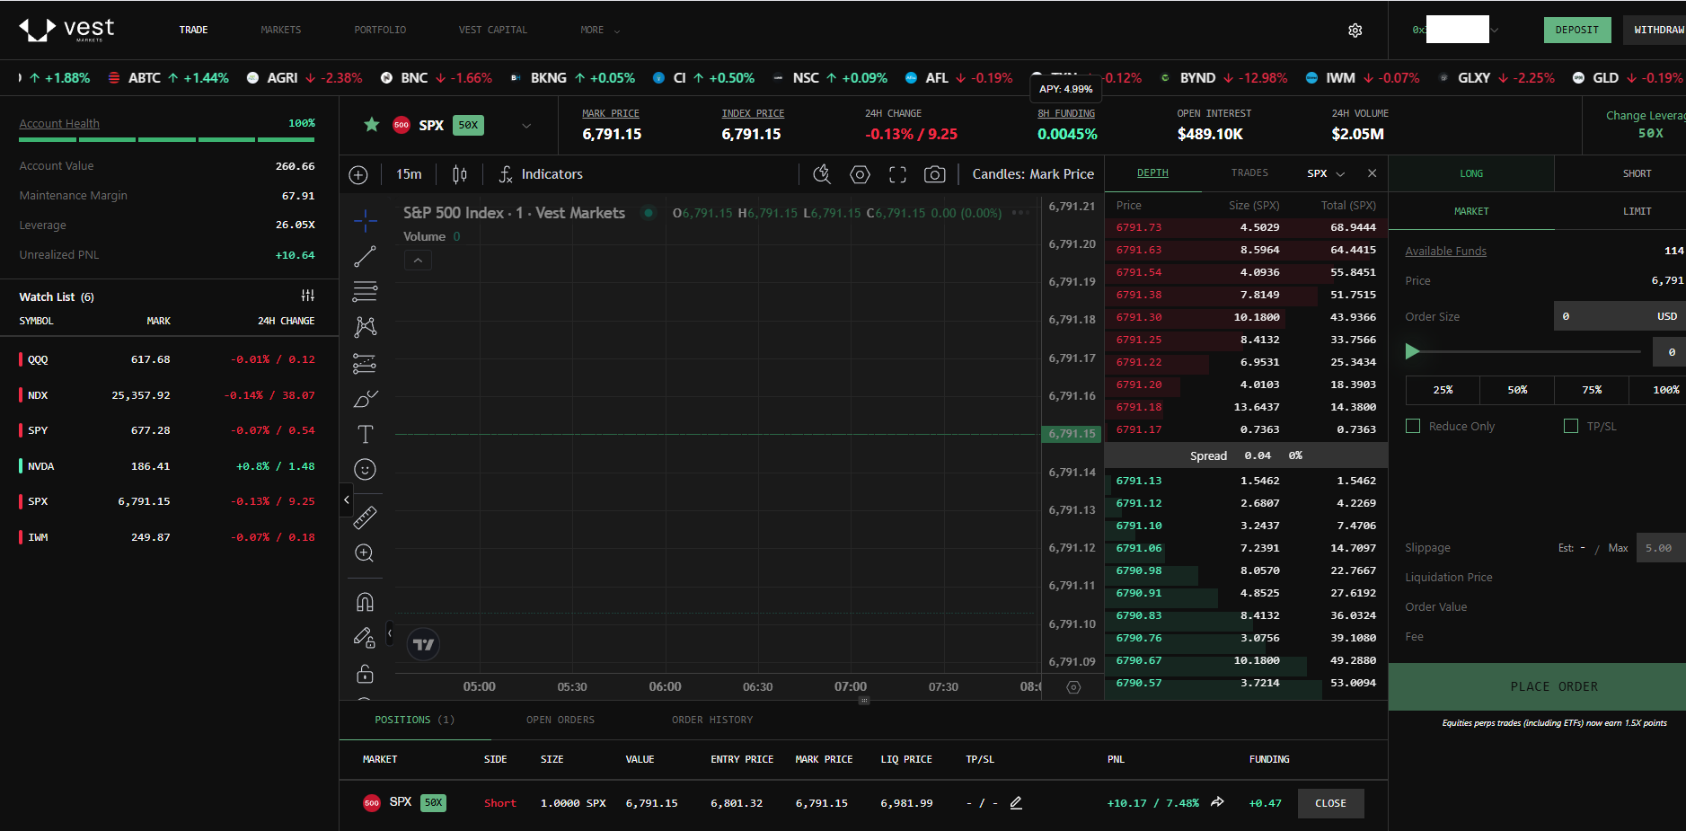Image resolution: width=1686 pixels, height=831 pixels.
Task: Take a chart snapshot with camera icon
Action: [935, 174]
